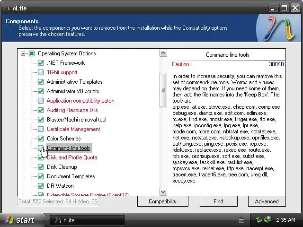Uncheck the Color Schemes checkbox
Viewport: 303px width, 227px height.
(x=41, y=139)
